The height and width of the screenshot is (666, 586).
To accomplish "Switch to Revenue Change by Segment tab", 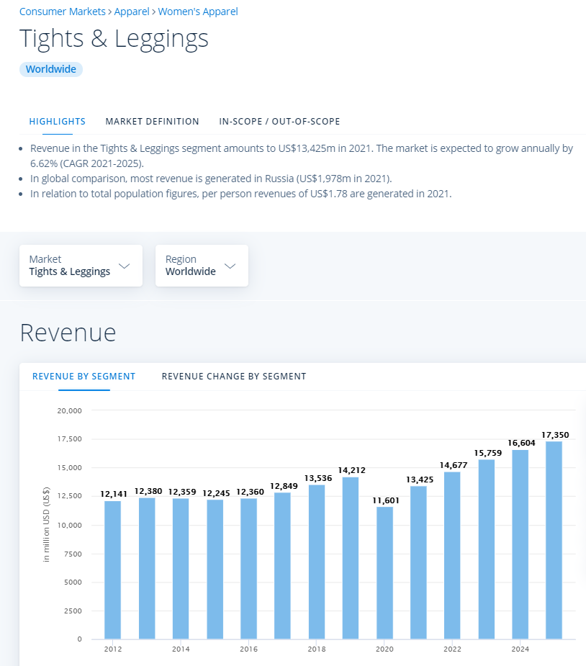I will pos(234,376).
